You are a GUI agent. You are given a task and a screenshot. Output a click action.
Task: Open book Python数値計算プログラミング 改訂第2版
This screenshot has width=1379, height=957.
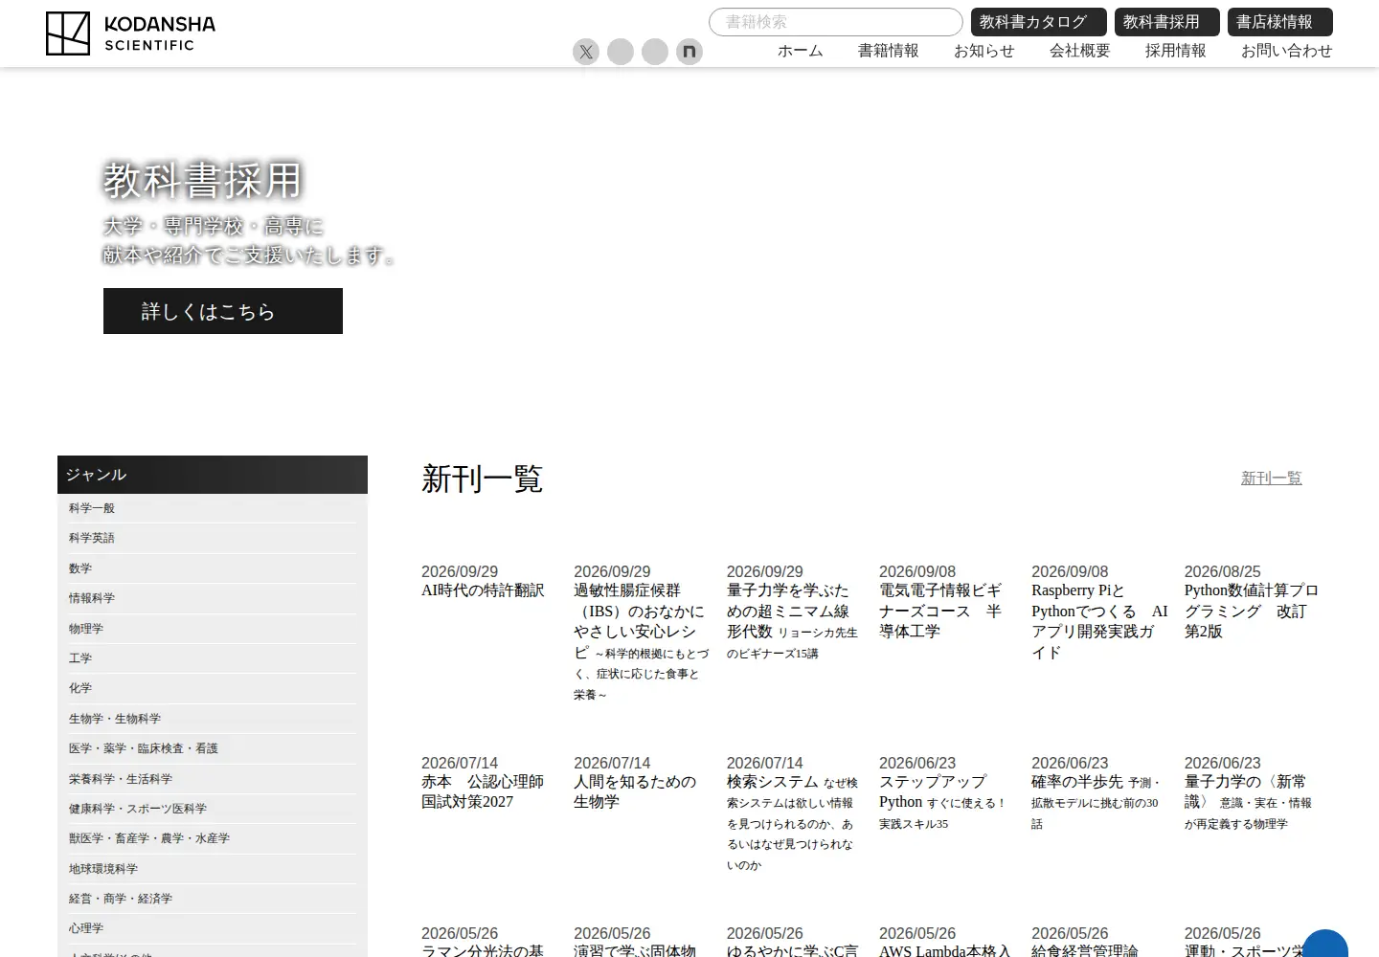click(1252, 612)
